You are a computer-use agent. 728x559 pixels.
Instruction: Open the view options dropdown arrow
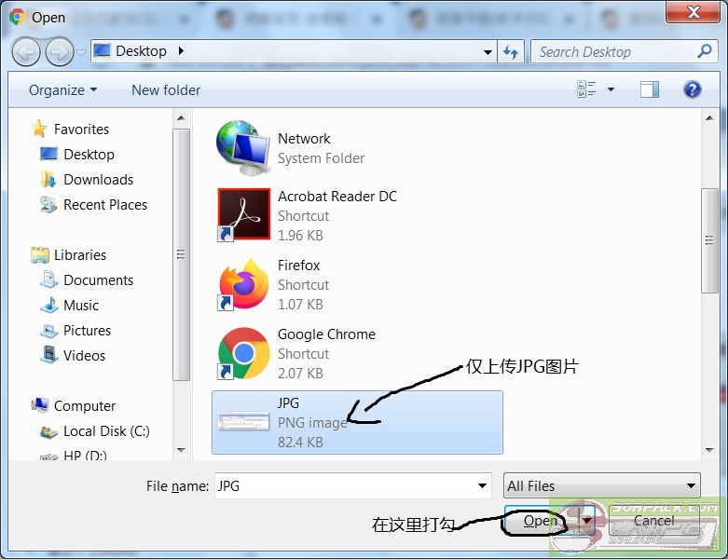click(611, 89)
